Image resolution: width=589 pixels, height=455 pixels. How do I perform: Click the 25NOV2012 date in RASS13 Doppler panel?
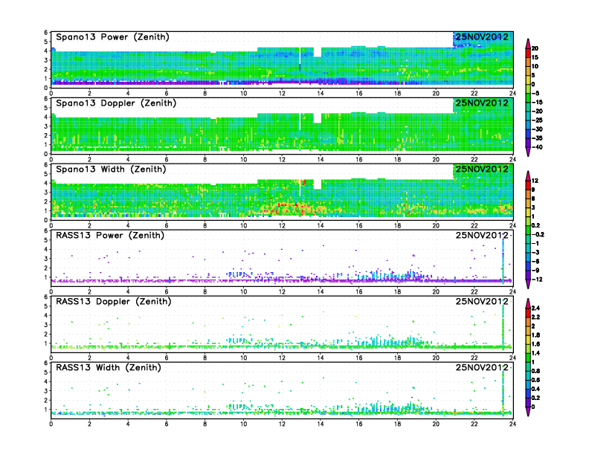pos(482,301)
